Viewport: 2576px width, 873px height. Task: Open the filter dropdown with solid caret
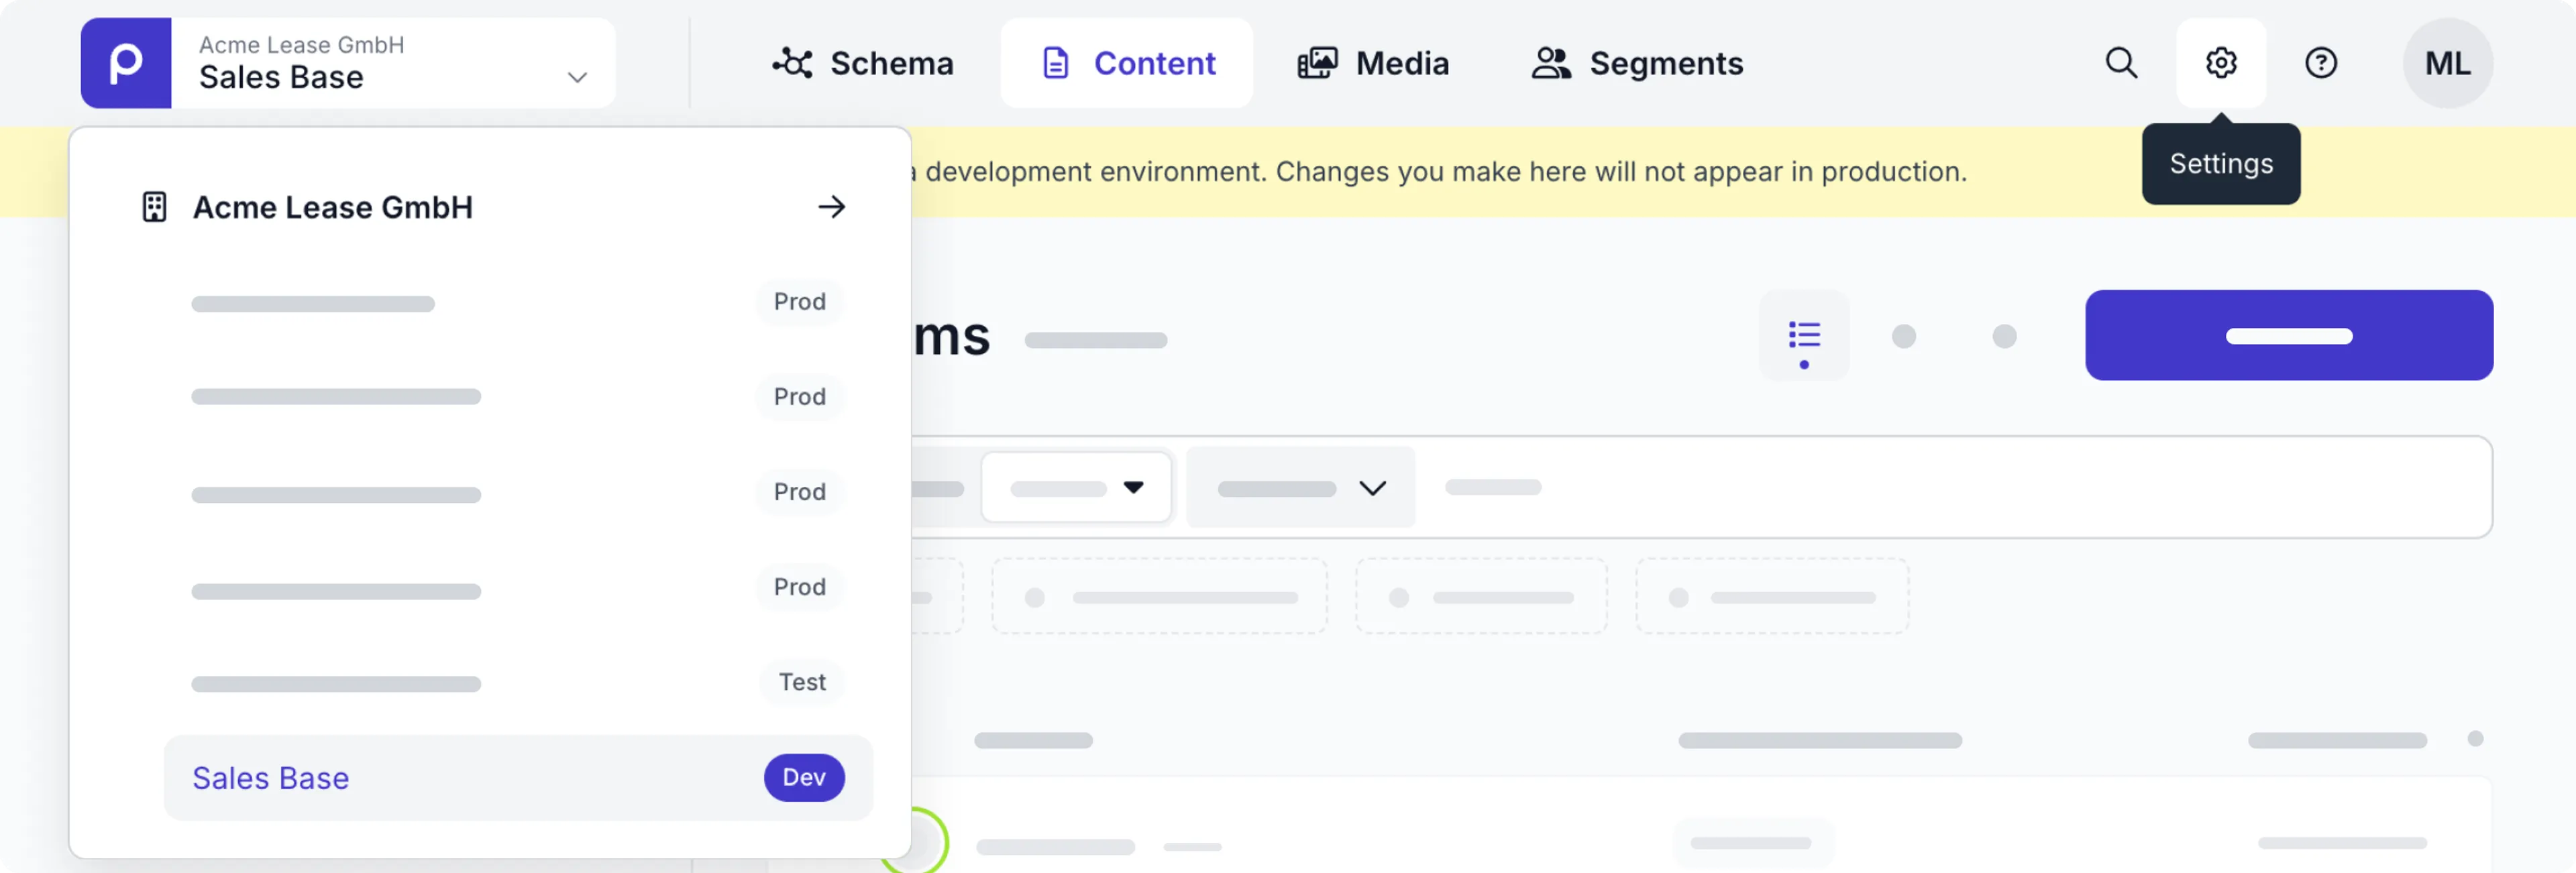coord(1076,487)
